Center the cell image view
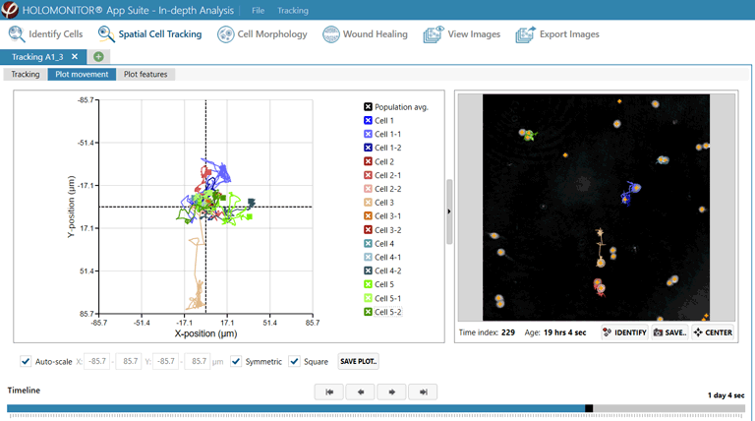The height and width of the screenshot is (421, 755). pos(713,332)
